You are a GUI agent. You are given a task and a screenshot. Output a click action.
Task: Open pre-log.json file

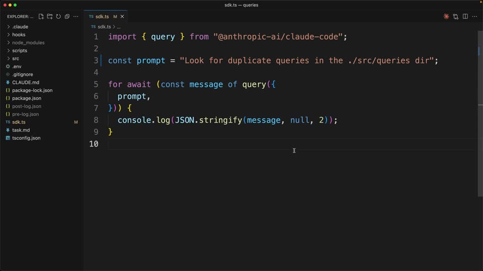tap(42, 114)
